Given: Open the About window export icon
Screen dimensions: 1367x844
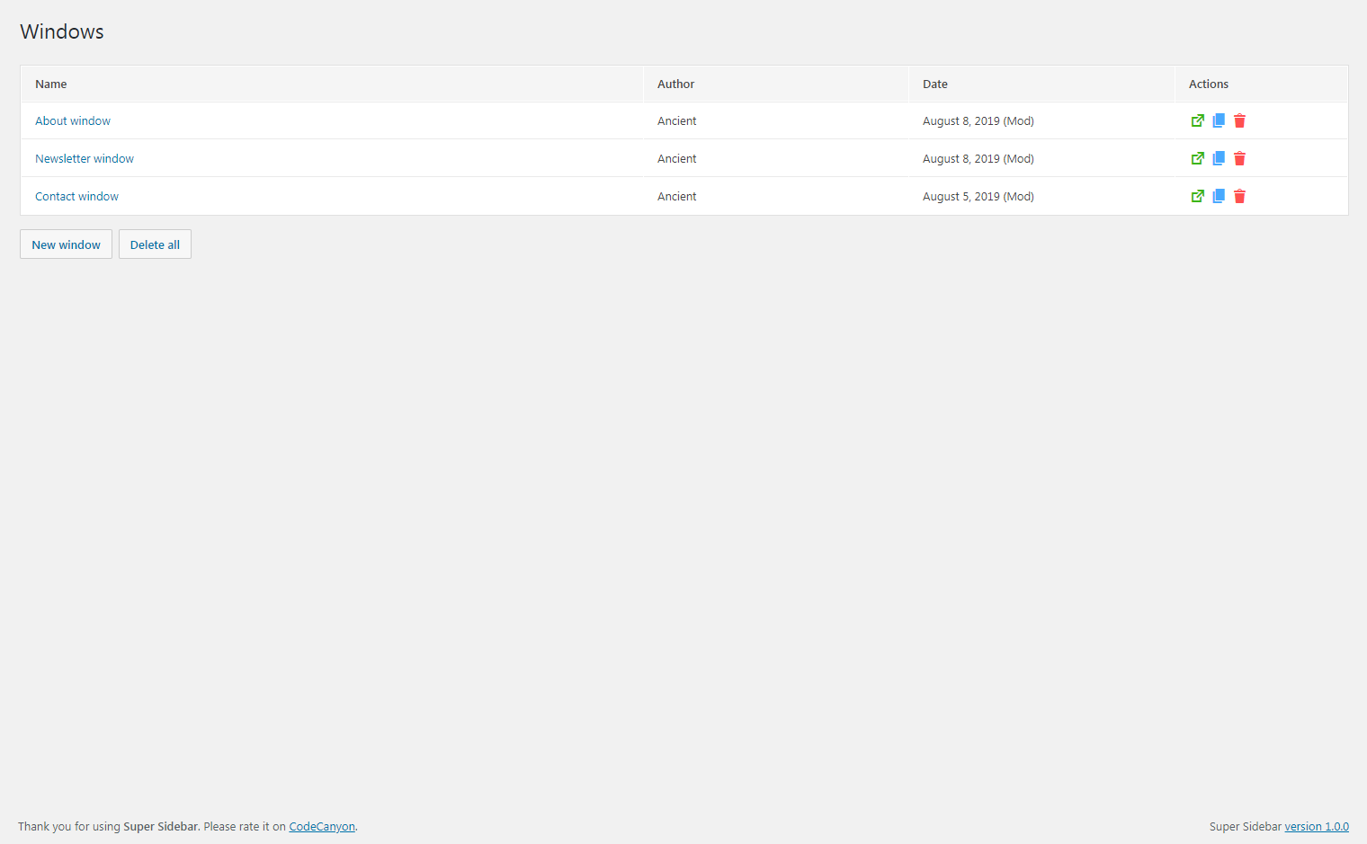Looking at the screenshot, I should [1197, 120].
